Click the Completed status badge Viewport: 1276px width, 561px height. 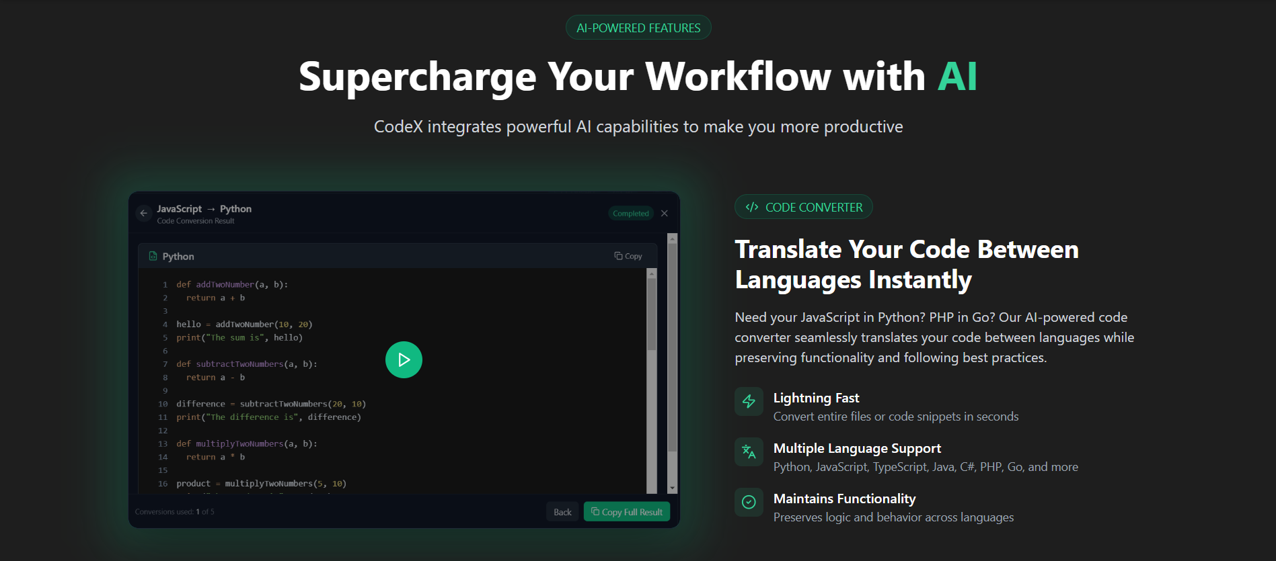coord(631,214)
